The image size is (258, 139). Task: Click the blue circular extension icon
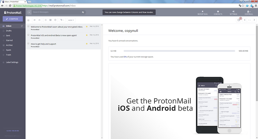pos(247,6)
